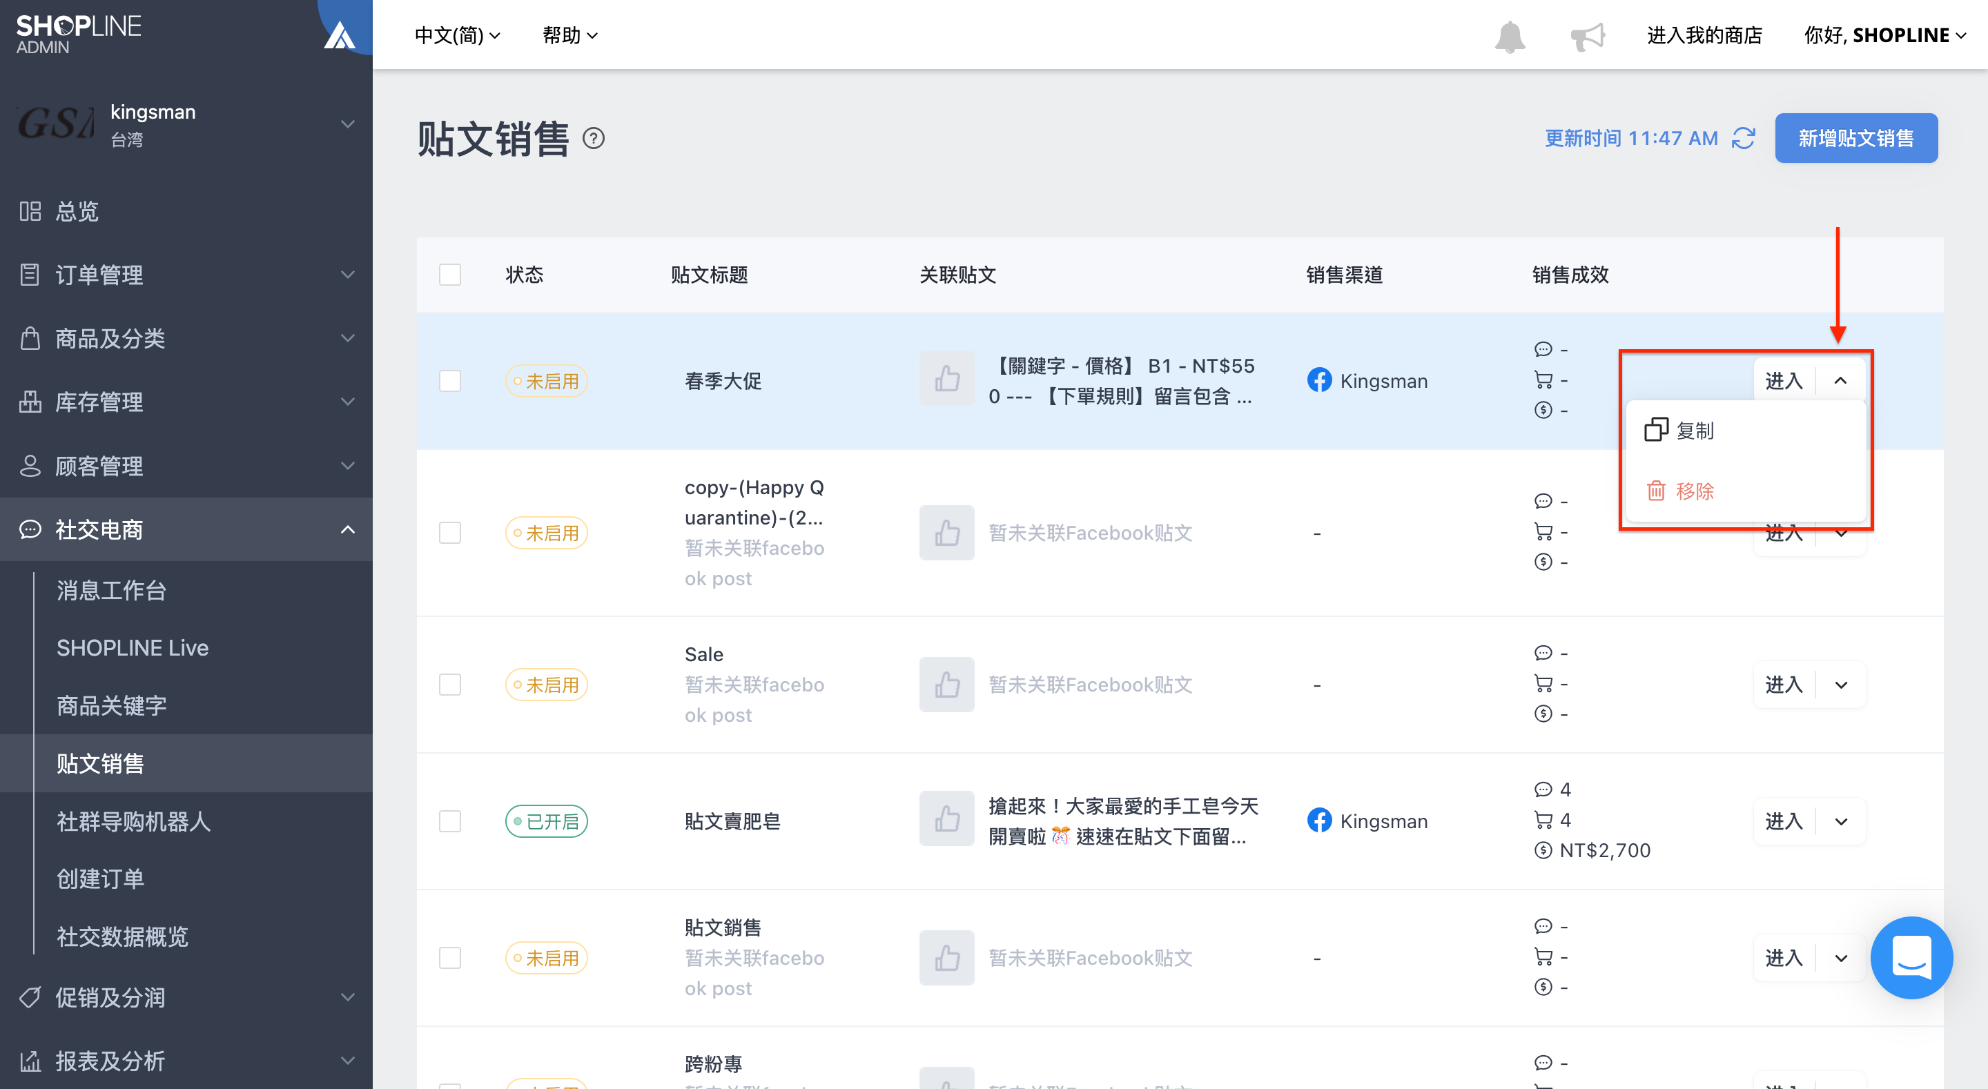Open the 中文(简) language dropdown

[458, 35]
